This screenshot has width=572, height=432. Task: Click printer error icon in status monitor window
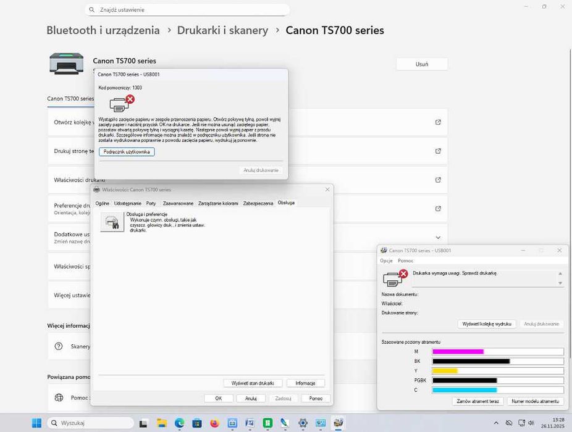(x=395, y=278)
